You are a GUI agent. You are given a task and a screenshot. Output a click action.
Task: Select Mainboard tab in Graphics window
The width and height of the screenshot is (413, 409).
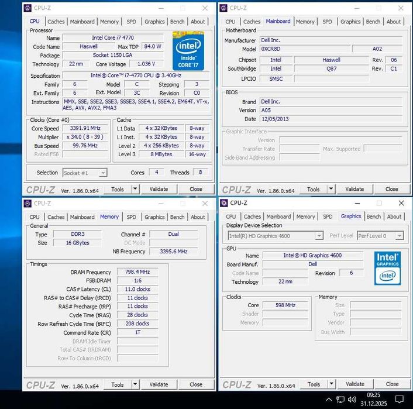[278, 216]
